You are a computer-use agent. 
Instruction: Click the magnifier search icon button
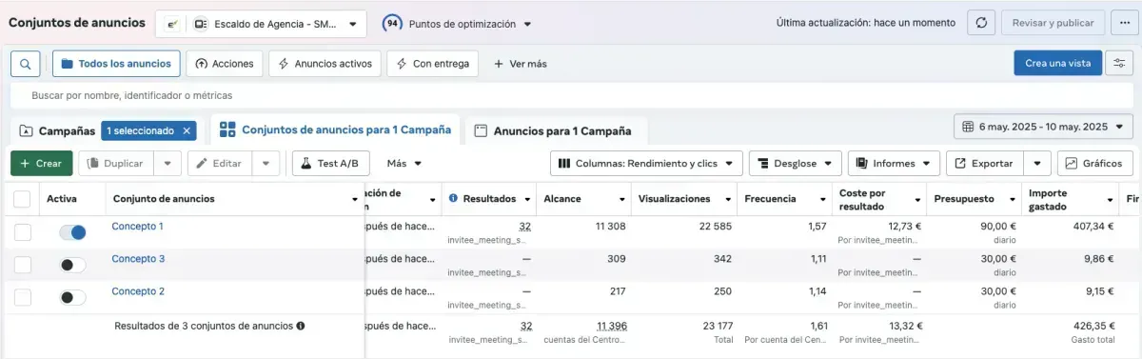point(25,64)
